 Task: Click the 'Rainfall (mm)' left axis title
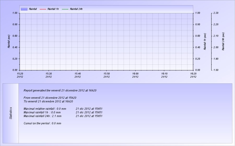(x=9, y=41)
